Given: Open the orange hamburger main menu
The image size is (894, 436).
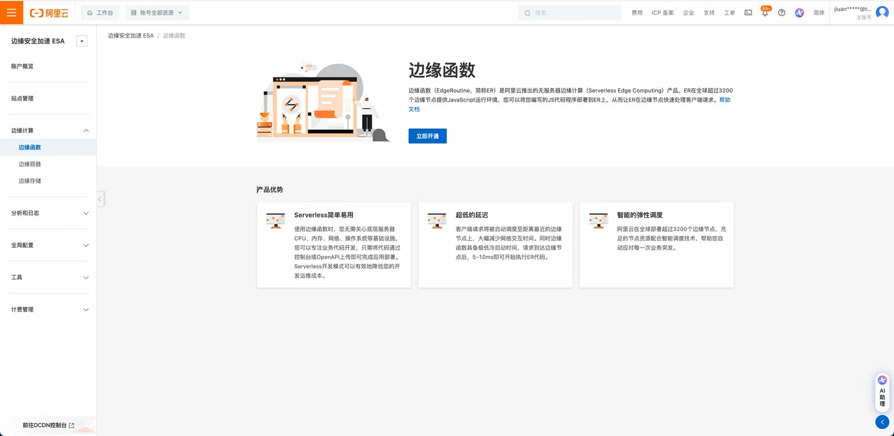Looking at the screenshot, I should pos(11,12).
